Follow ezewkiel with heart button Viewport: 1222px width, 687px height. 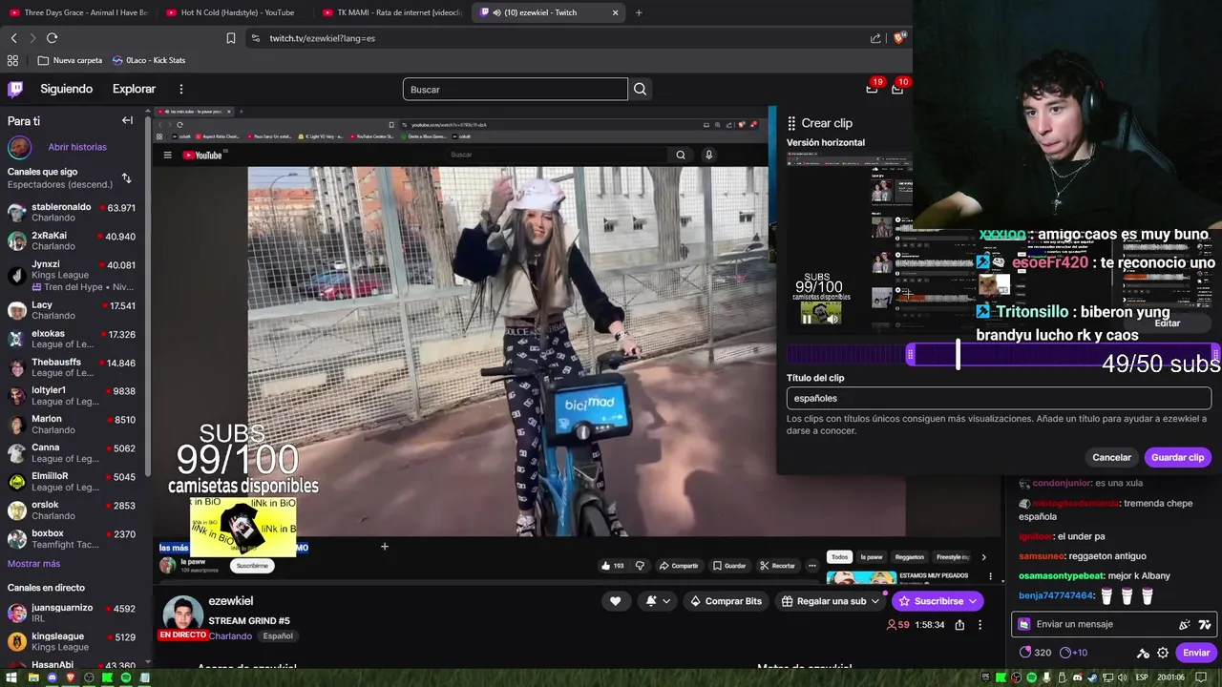[x=615, y=601]
